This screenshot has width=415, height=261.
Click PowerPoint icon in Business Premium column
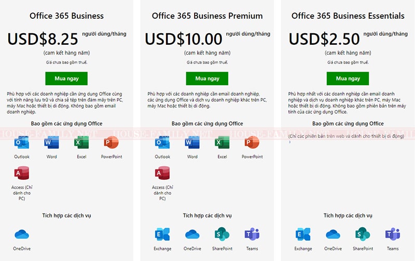tap(252, 142)
